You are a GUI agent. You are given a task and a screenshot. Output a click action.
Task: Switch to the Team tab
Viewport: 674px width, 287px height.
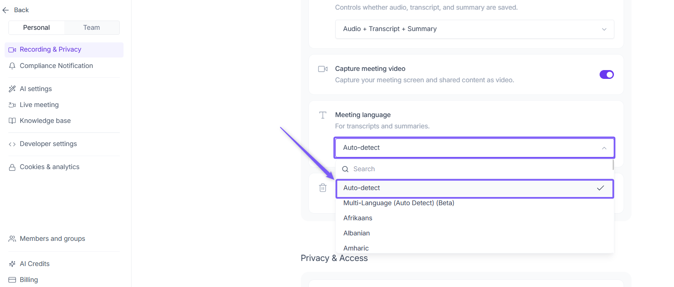(x=92, y=28)
